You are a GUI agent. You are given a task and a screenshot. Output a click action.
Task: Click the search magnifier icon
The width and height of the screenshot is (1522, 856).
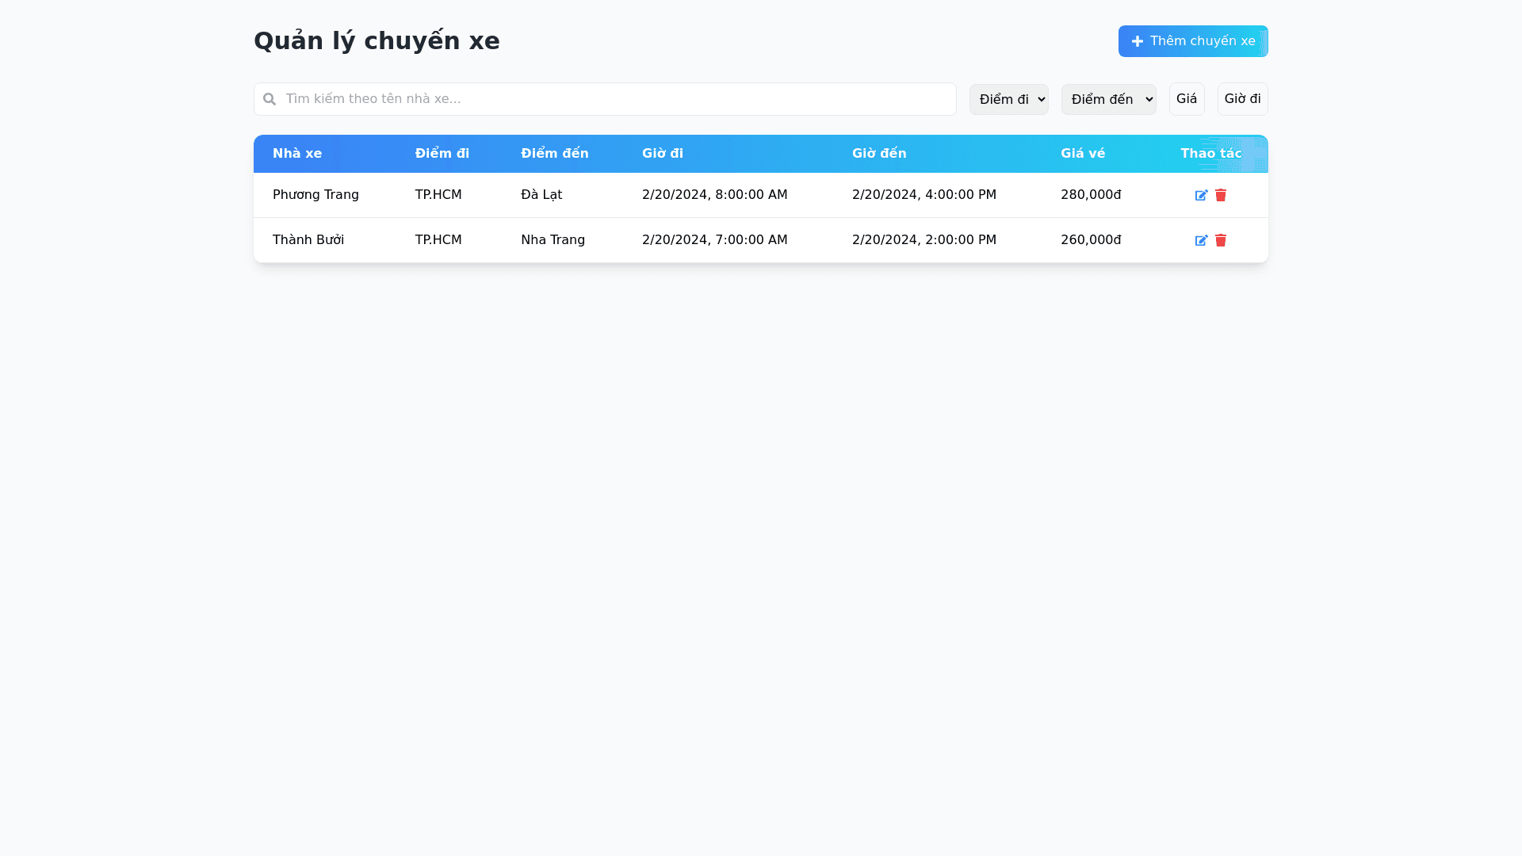coord(270,99)
